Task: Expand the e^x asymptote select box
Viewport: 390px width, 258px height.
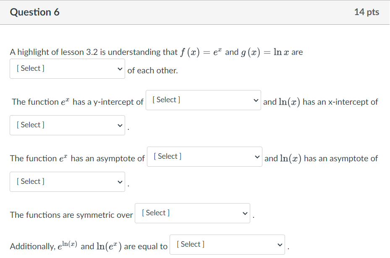Action: (204, 157)
